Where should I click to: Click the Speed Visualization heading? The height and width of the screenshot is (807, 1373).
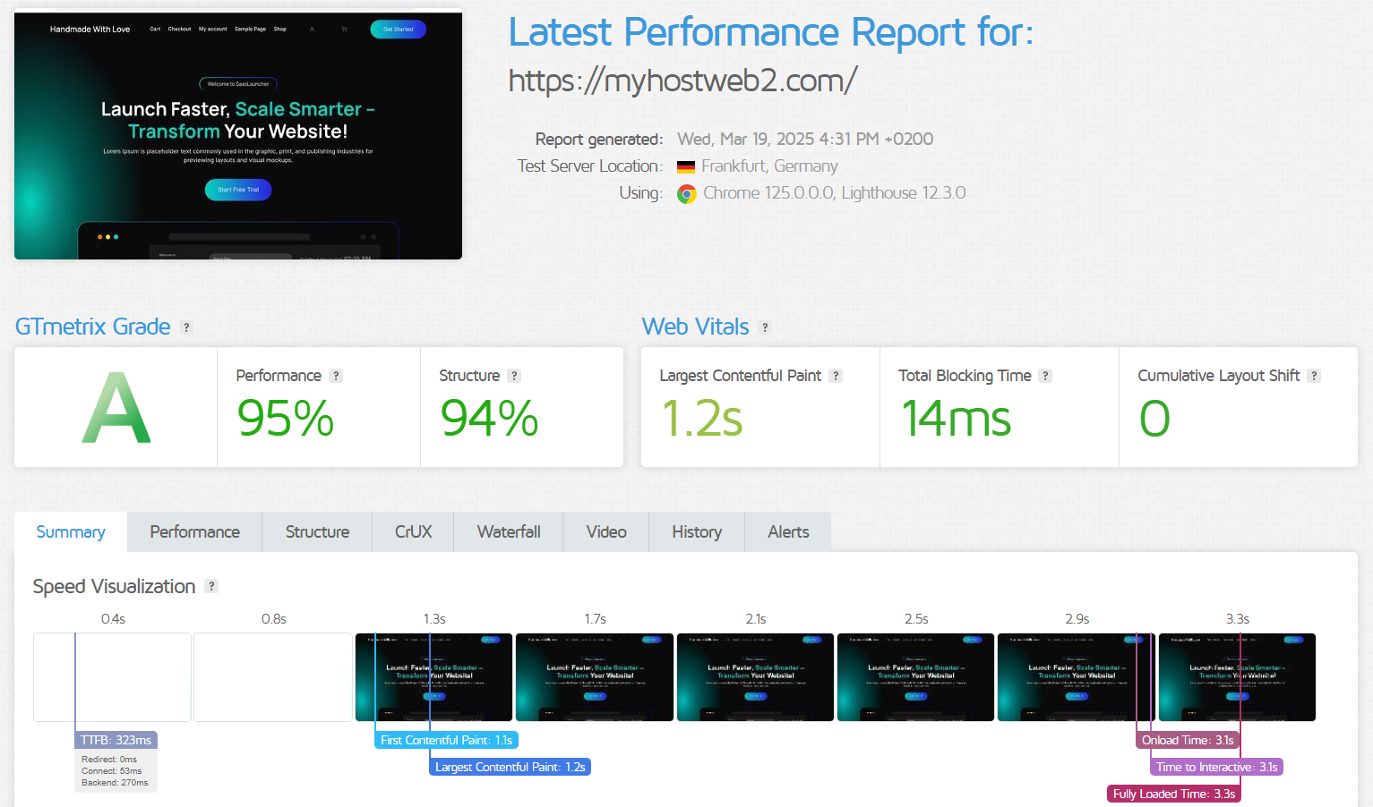click(x=114, y=586)
